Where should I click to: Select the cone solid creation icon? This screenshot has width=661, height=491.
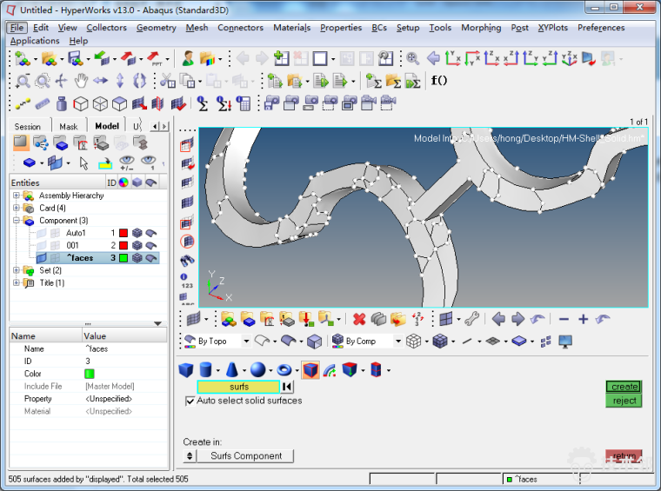pos(232,370)
